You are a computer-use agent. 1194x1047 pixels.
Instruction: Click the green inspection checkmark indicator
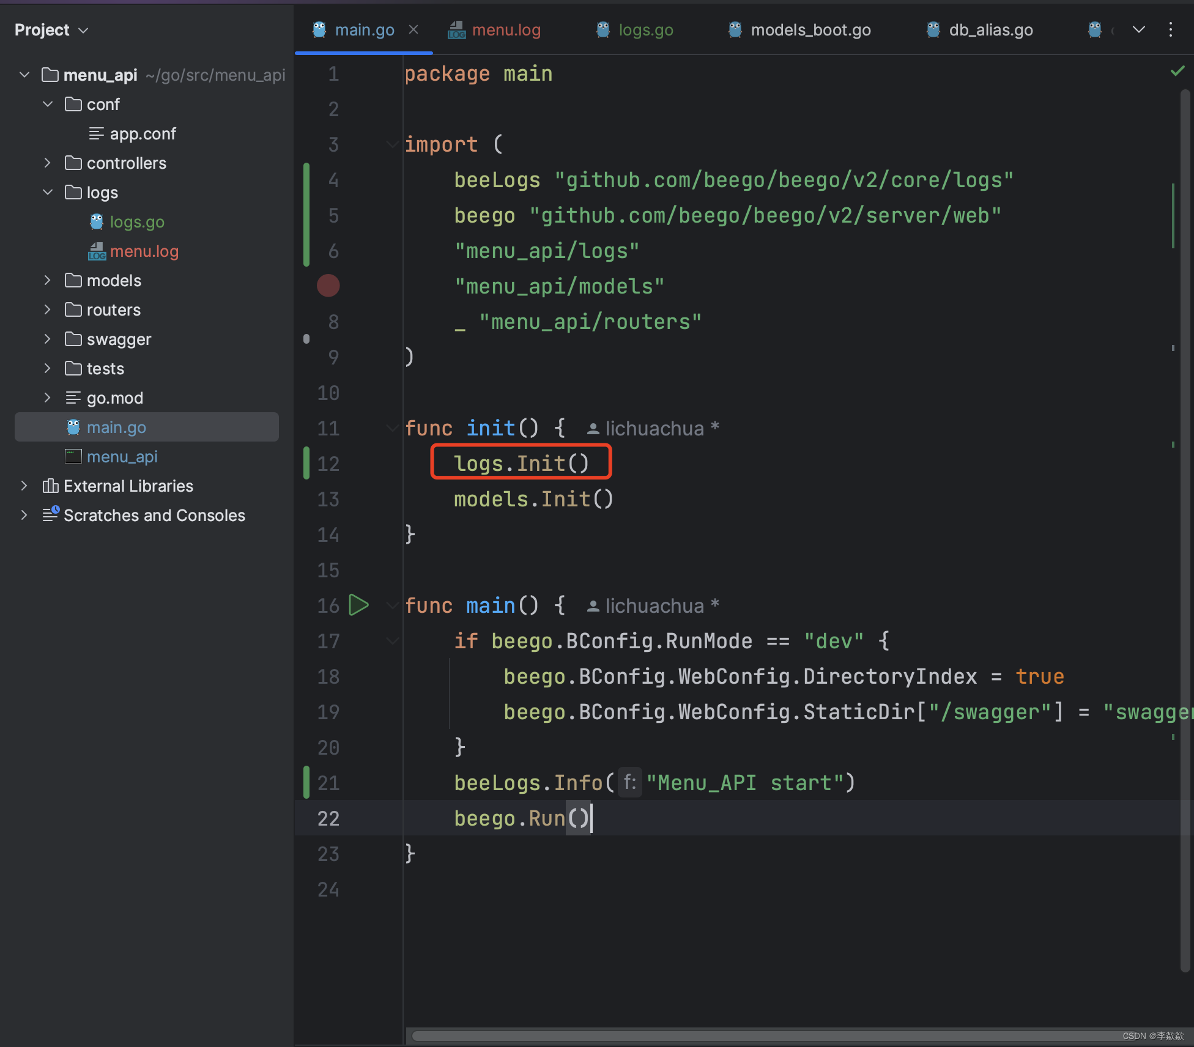click(x=1177, y=71)
